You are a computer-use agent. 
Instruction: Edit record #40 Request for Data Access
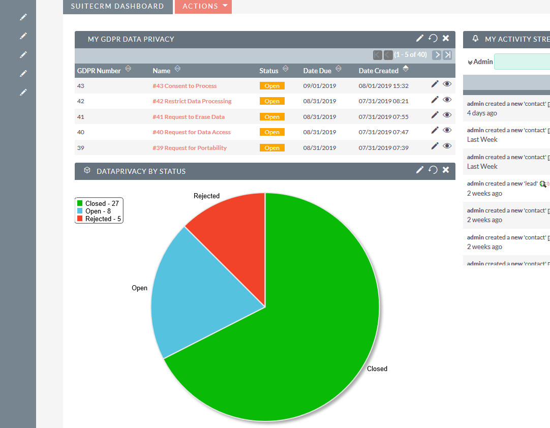(x=435, y=130)
